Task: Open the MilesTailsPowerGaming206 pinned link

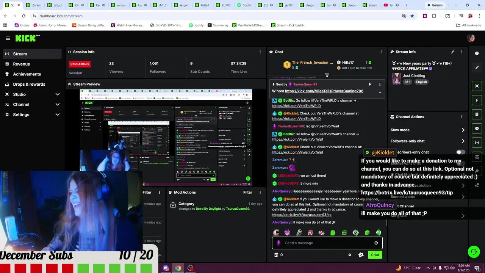Action: pyautogui.click(x=324, y=91)
